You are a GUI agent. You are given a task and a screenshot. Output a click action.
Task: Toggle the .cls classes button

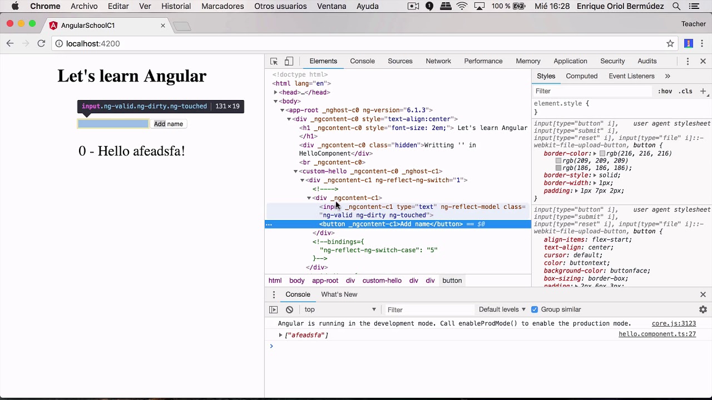685,91
